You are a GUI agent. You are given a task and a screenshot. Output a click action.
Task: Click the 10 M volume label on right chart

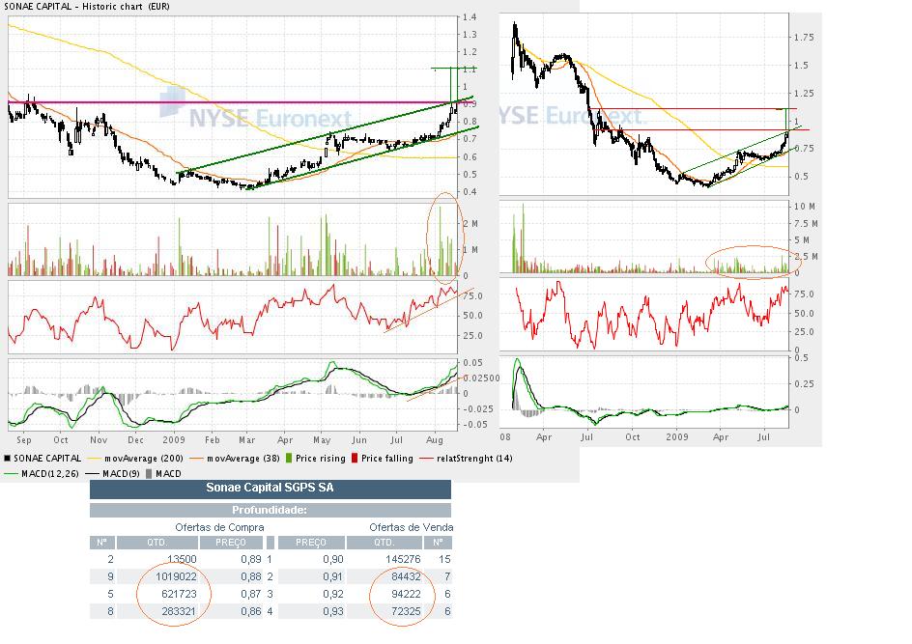[805, 207]
